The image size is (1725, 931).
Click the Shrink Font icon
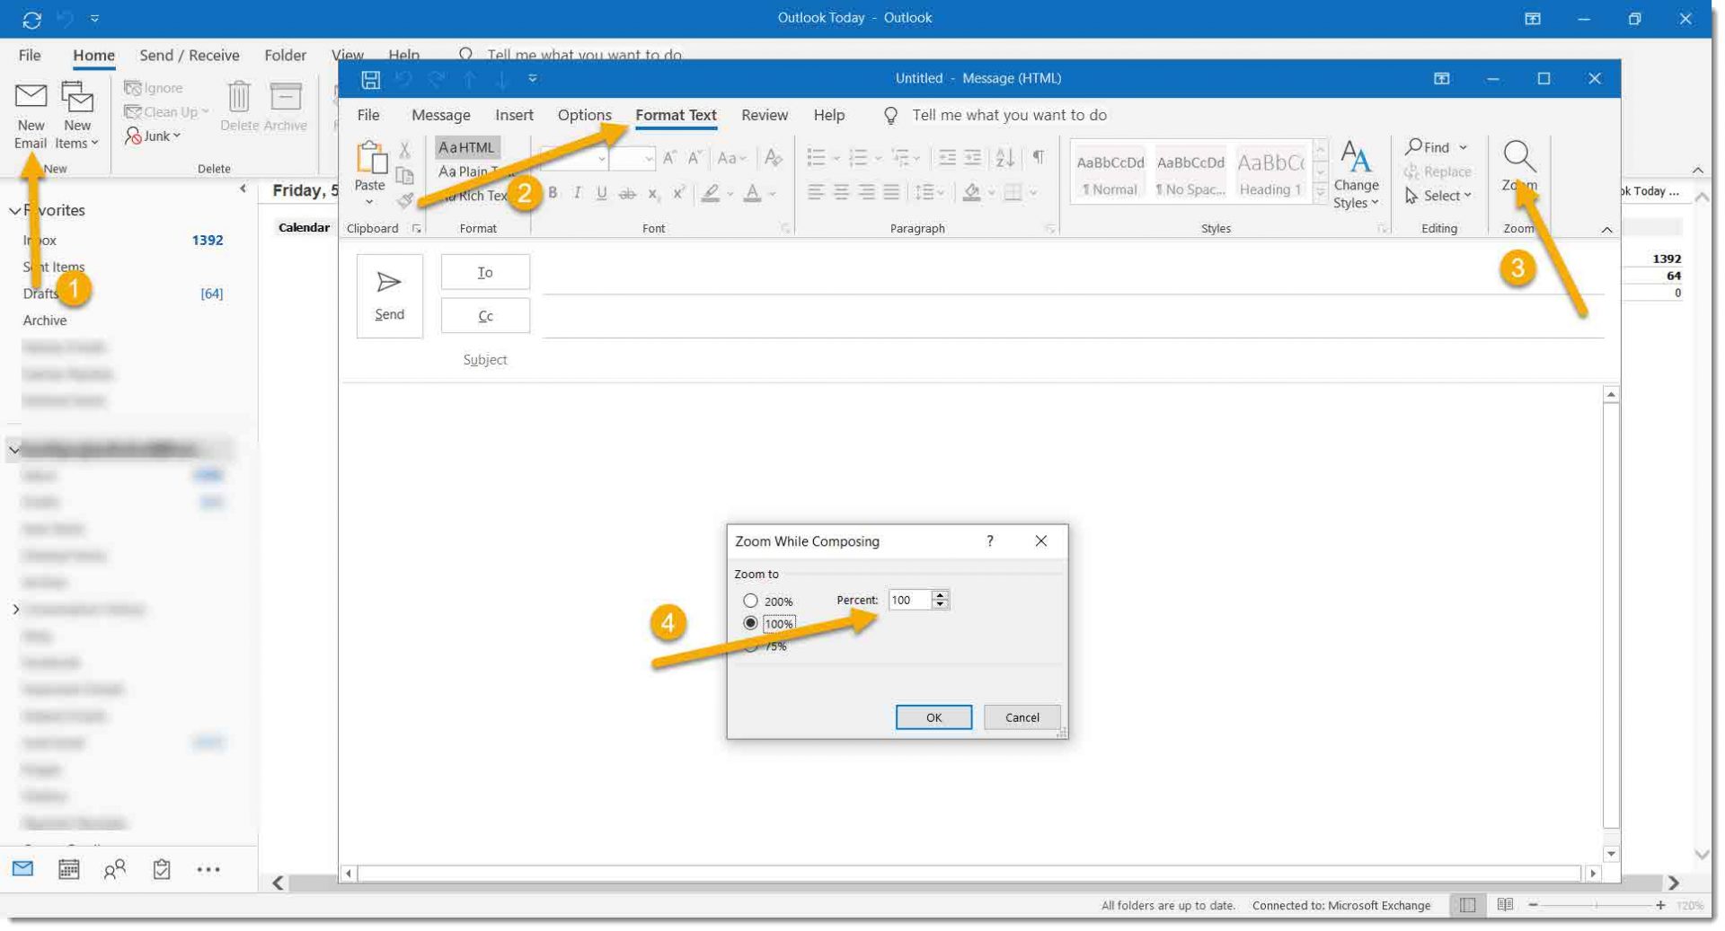694,158
